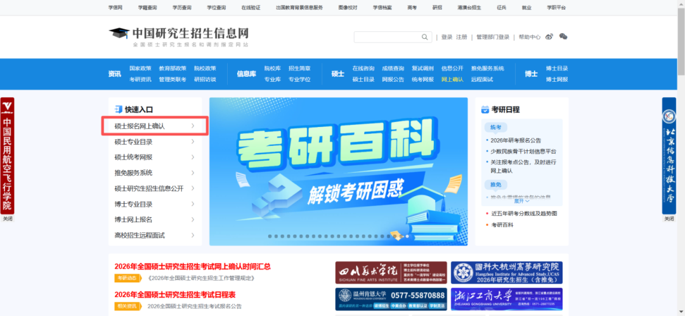This screenshot has width=685, height=316.
Task: Open the 四川美术学院 ad banner
Action: [391, 273]
